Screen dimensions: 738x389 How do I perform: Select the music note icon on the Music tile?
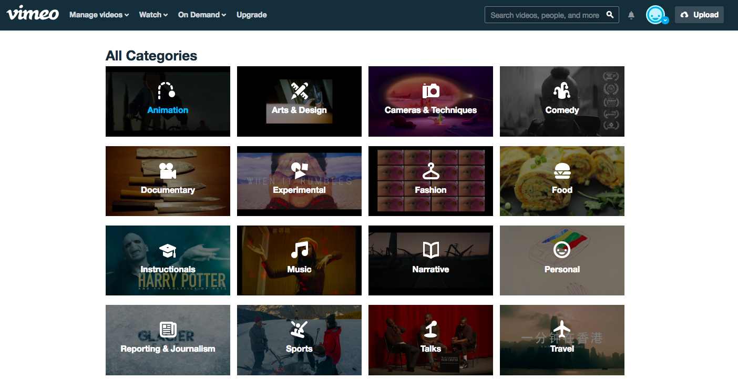(x=299, y=250)
